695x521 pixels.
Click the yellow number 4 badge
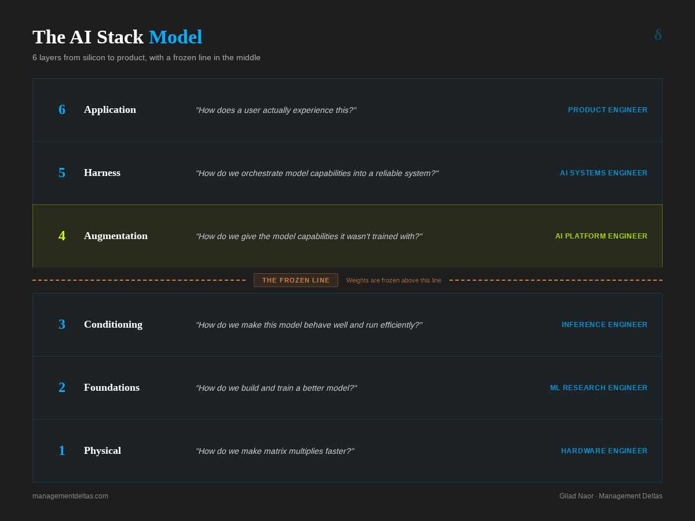[62, 236]
